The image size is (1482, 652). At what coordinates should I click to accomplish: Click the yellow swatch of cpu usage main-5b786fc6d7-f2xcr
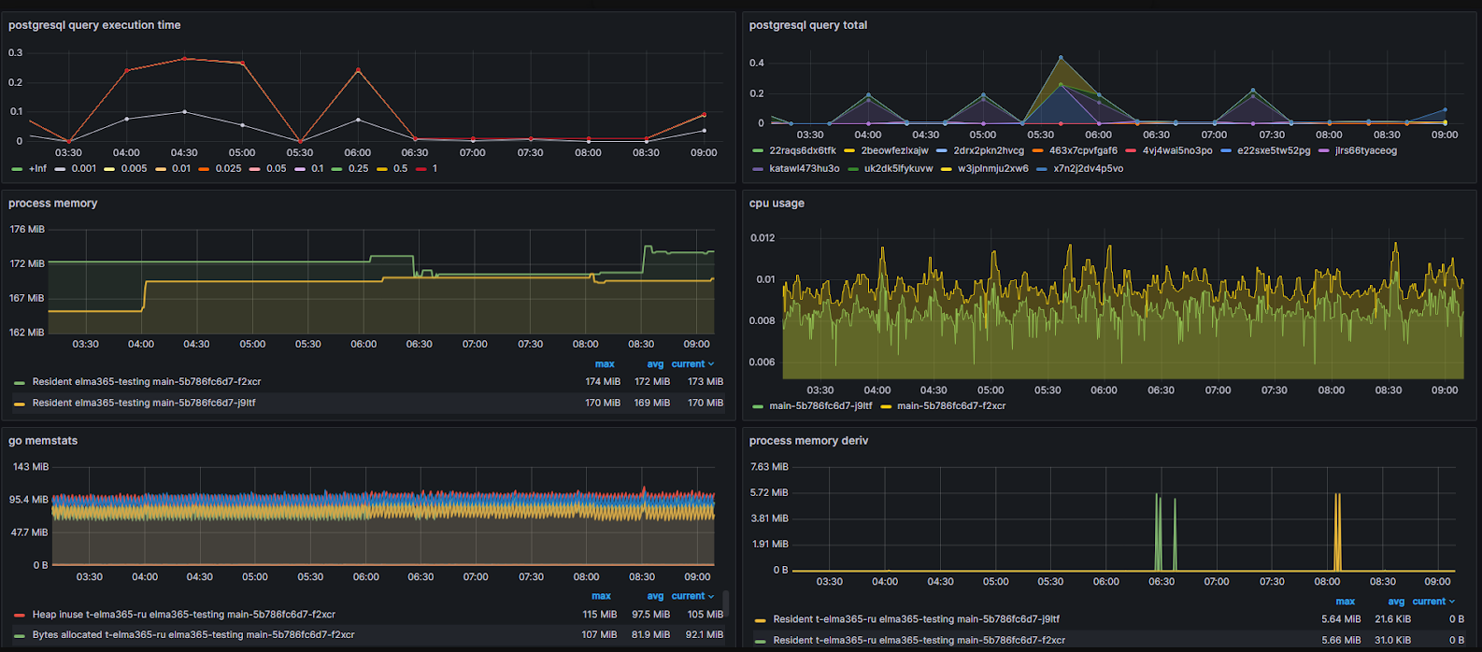tap(885, 406)
